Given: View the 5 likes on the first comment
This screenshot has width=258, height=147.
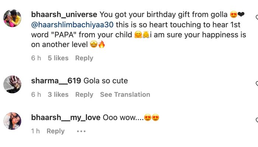Looking at the screenshot, I should click(58, 58).
